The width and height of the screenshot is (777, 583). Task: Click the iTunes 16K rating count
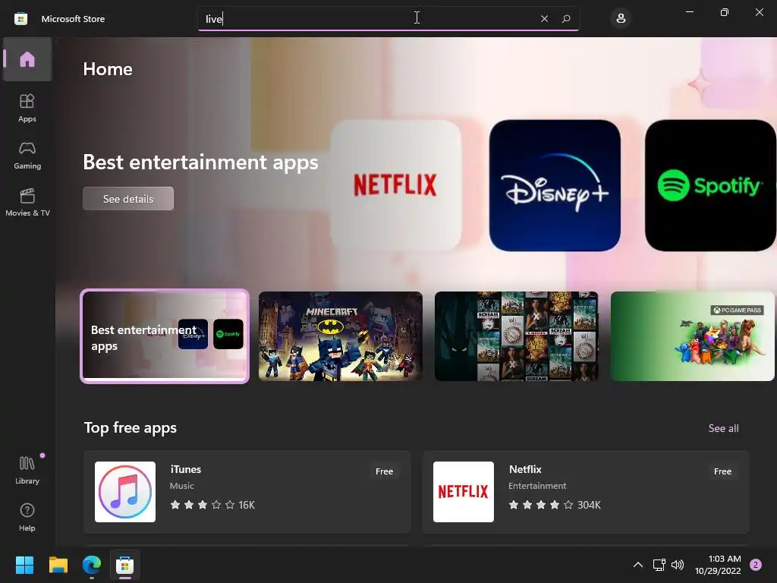pyautogui.click(x=247, y=505)
